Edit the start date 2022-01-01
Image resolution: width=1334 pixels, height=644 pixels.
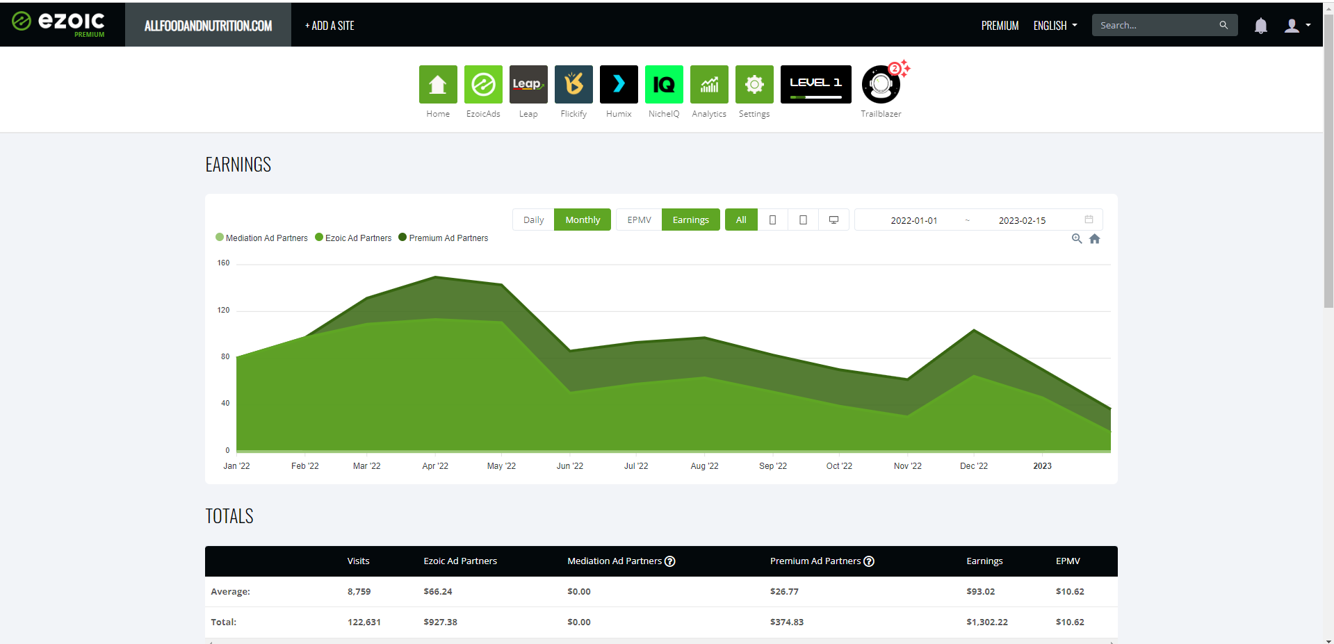pyautogui.click(x=913, y=220)
